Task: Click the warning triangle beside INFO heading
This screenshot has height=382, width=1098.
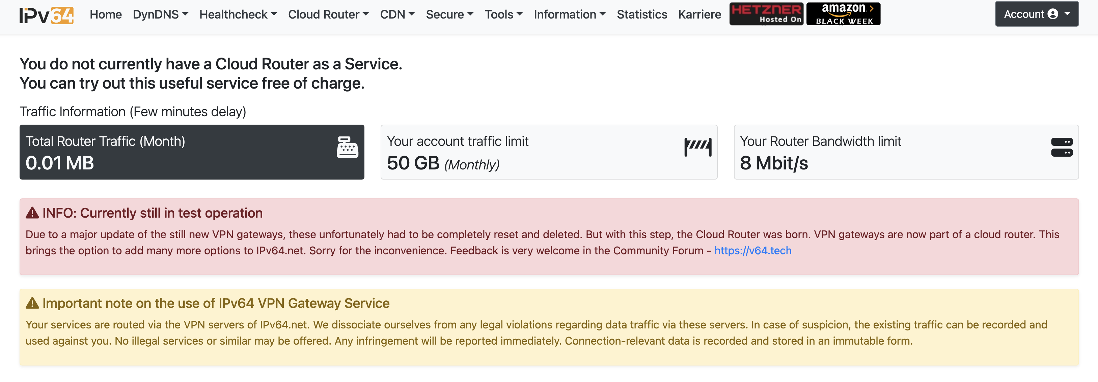Action: pyautogui.click(x=32, y=213)
